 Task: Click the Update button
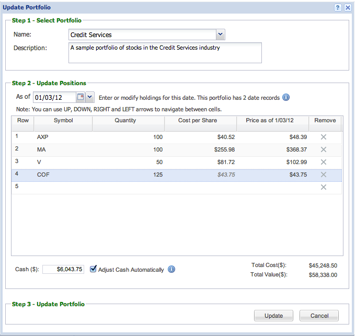(273, 316)
